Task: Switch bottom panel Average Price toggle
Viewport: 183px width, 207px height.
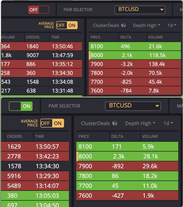Action: [x=52, y=123]
